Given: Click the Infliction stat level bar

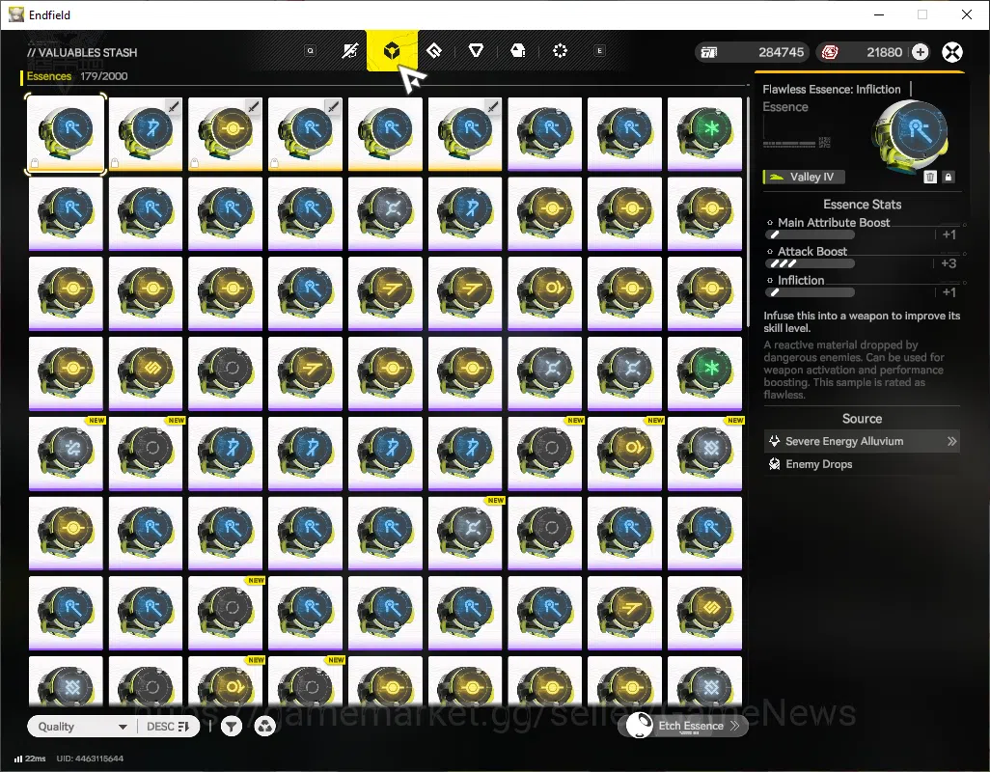Looking at the screenshot, I should pyautogui.click(x=811, y=292).
